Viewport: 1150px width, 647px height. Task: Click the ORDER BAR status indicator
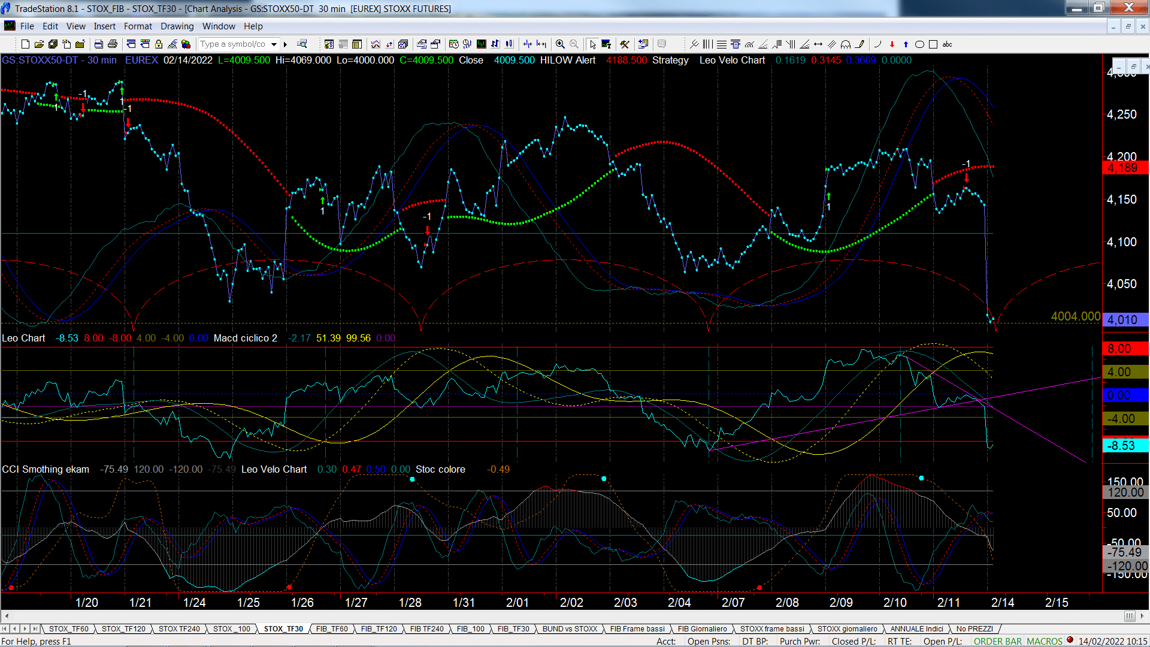[x=998, y=641]
